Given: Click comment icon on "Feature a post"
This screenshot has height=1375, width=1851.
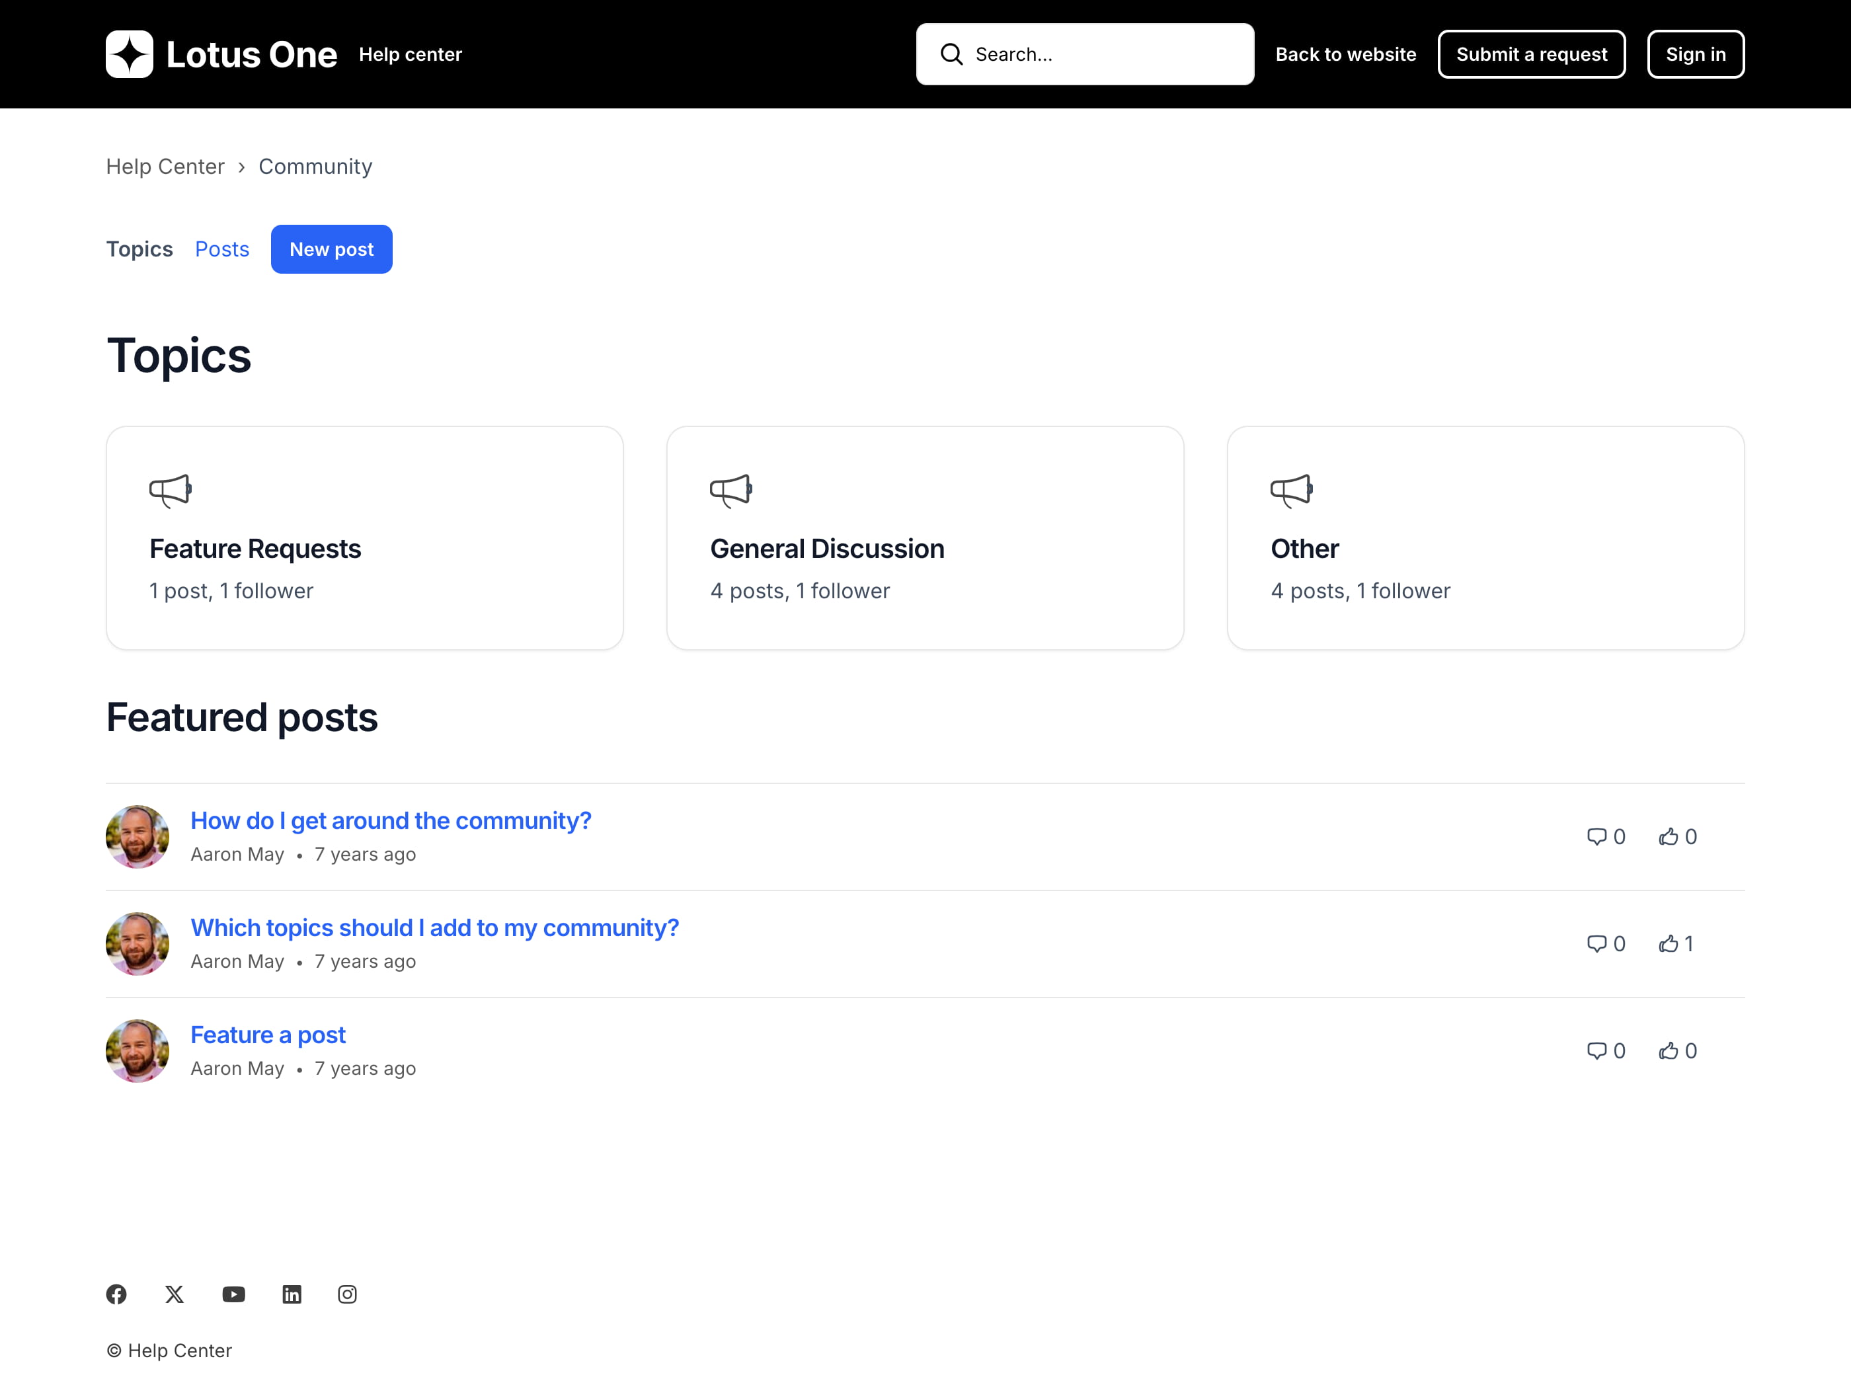Looking at the screenshot, I should click(x=1596, y=1050).
